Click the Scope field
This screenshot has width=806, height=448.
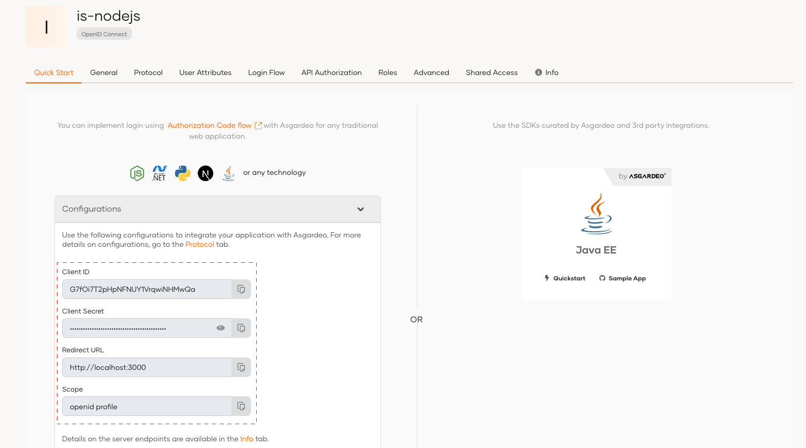[147, 406]
